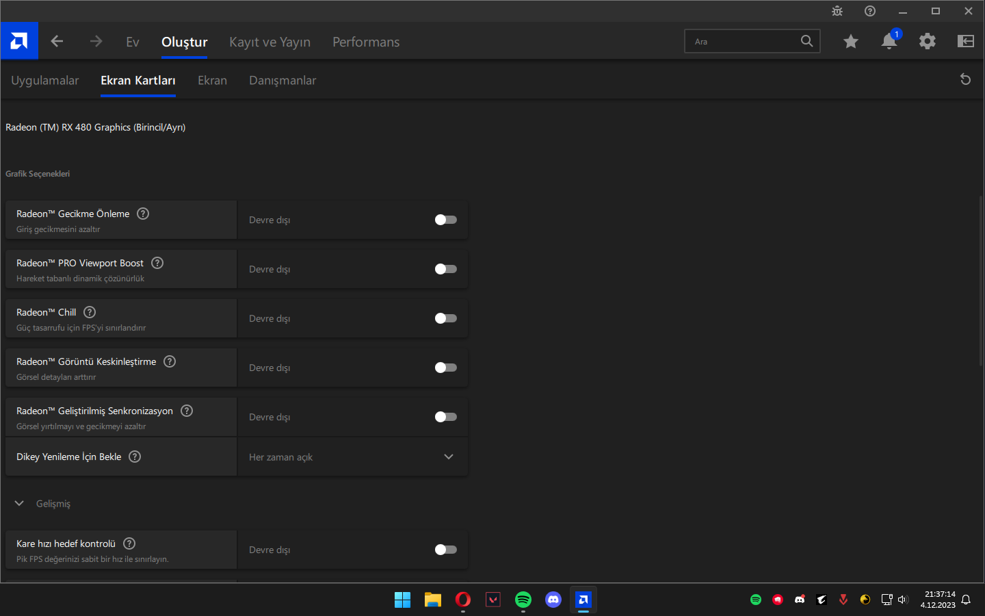985x616 pixels.
Task: Click the reset to defaults icon
Action: tap(966, 79)
